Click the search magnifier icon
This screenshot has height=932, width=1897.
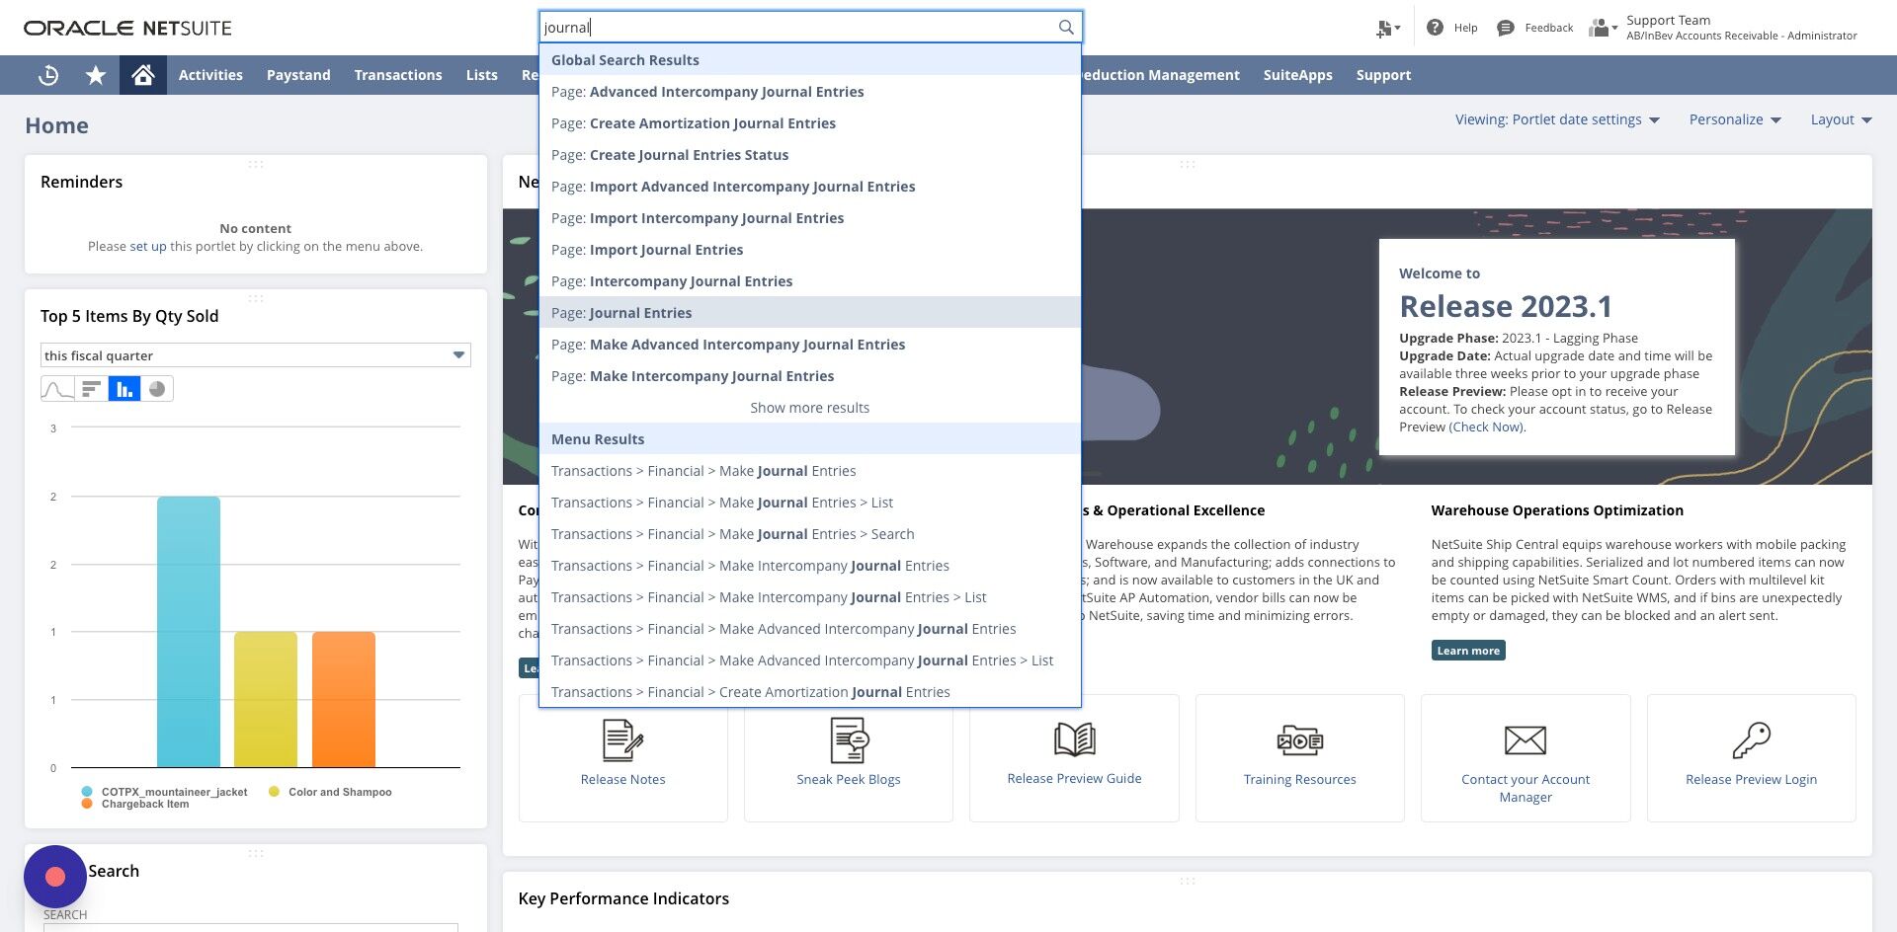coord(1066,27)
